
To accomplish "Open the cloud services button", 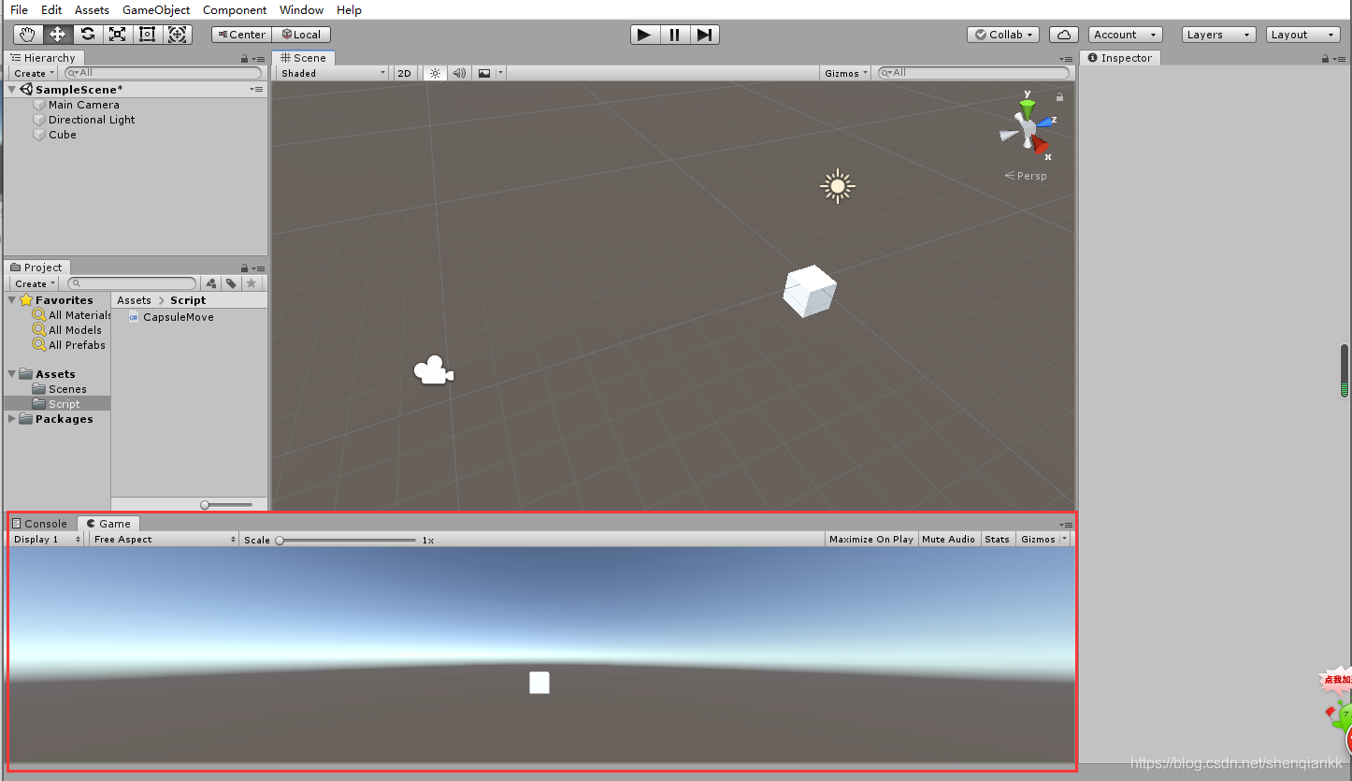I will pos(1063,35).
